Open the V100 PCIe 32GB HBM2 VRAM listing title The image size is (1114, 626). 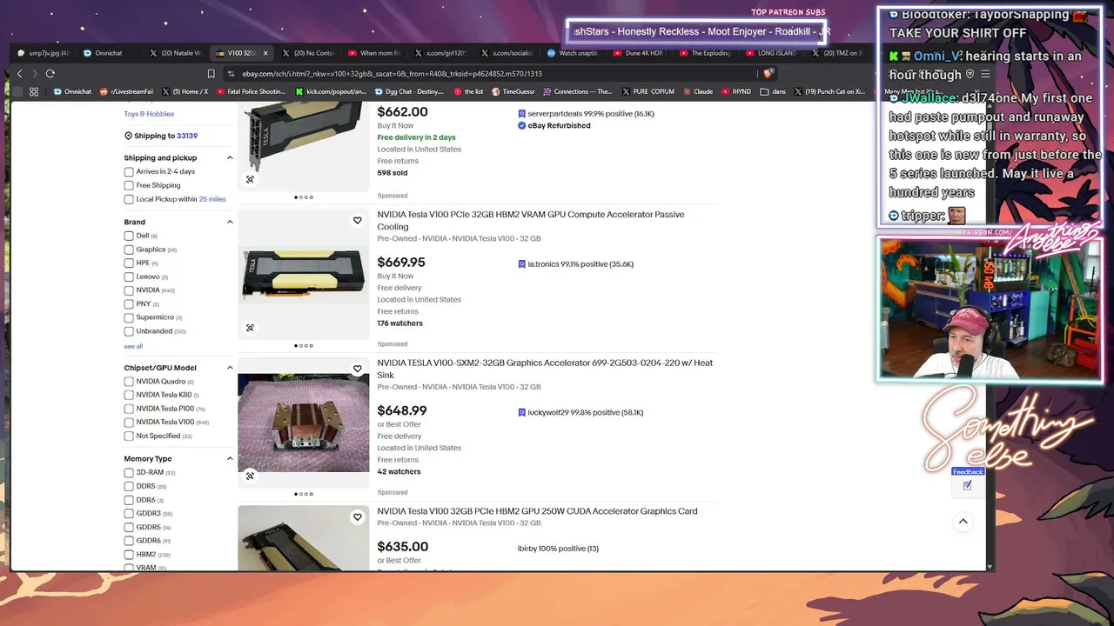(531, 221)
